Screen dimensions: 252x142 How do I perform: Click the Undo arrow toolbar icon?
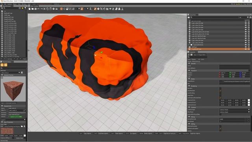pyautogui.click(x=39, y=9)
